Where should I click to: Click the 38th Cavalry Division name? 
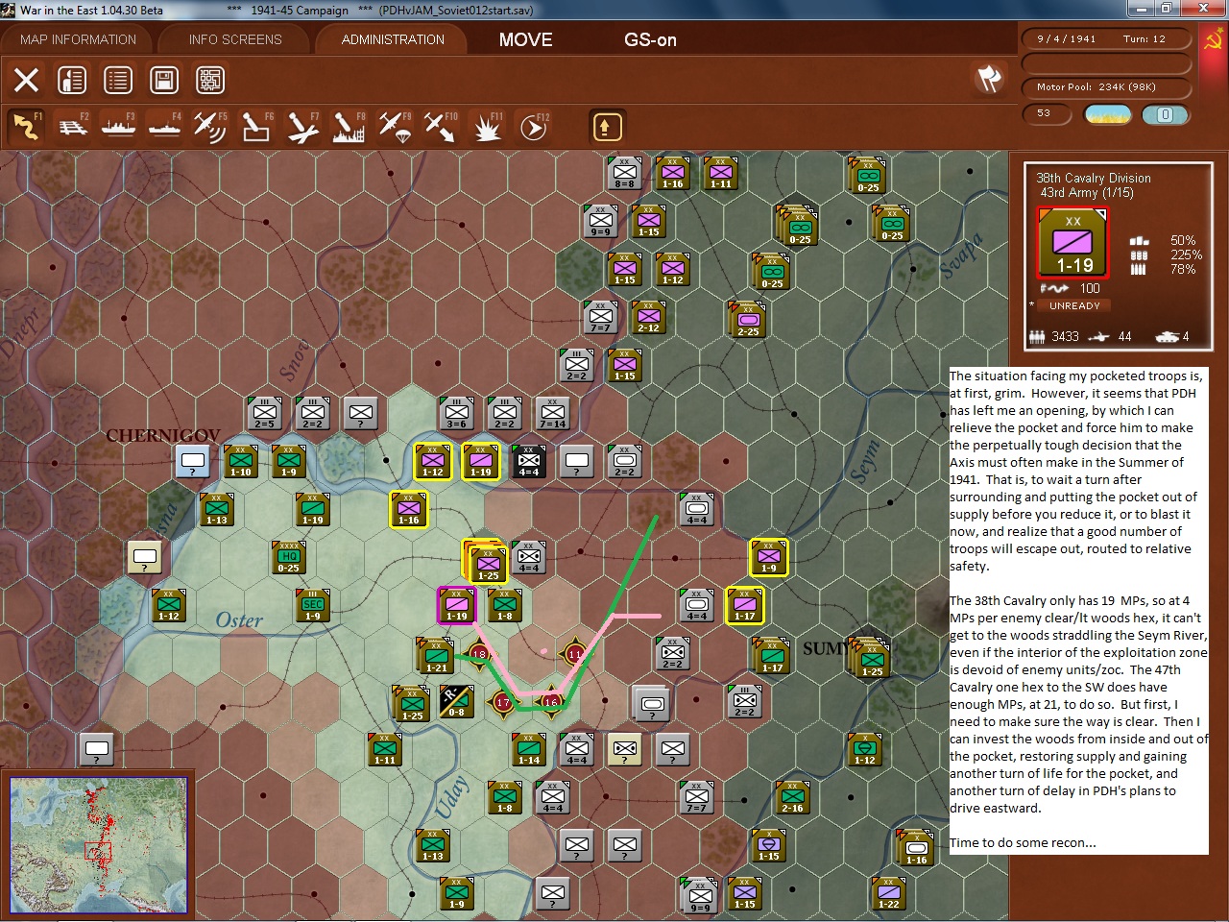[x=1094, y=178]
